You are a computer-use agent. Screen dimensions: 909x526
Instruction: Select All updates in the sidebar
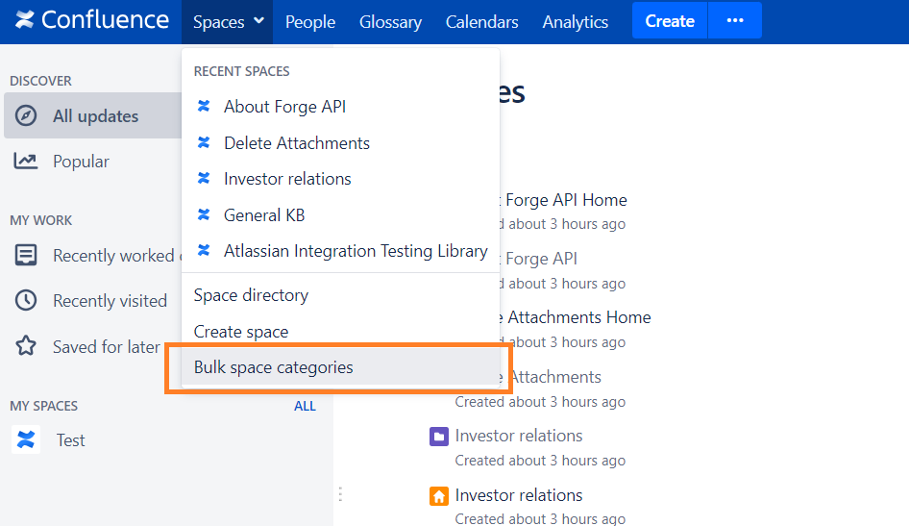[x=93, y=115]
